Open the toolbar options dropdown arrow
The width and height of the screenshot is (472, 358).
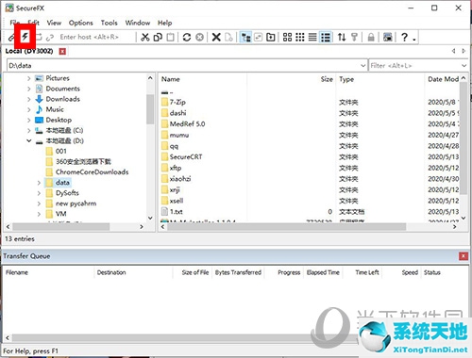pyautogui.click(x=414, y=39)
